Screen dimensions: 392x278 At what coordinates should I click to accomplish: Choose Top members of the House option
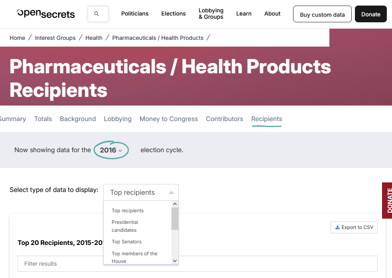click(x=134, y=257)
